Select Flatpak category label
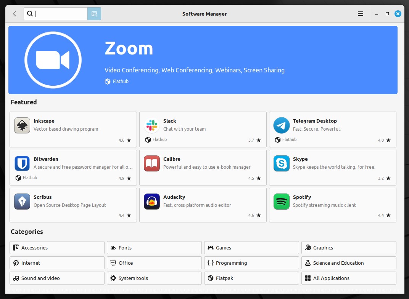Screen dimensions: 409x299 point(224,278)
